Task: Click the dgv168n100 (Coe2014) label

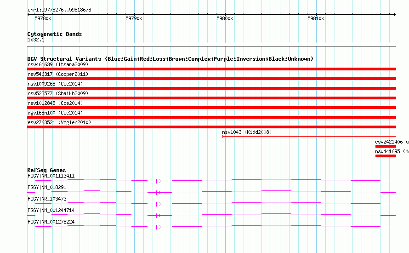Action: pyautogui.click(x=55, y=113)
